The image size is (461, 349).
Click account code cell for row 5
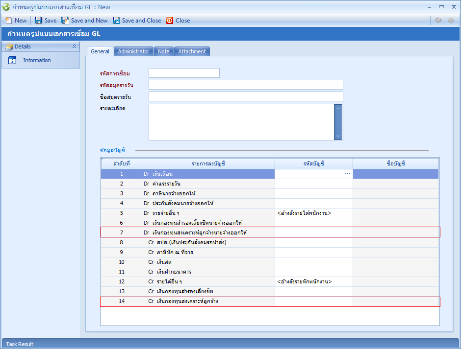click(313, 213)
